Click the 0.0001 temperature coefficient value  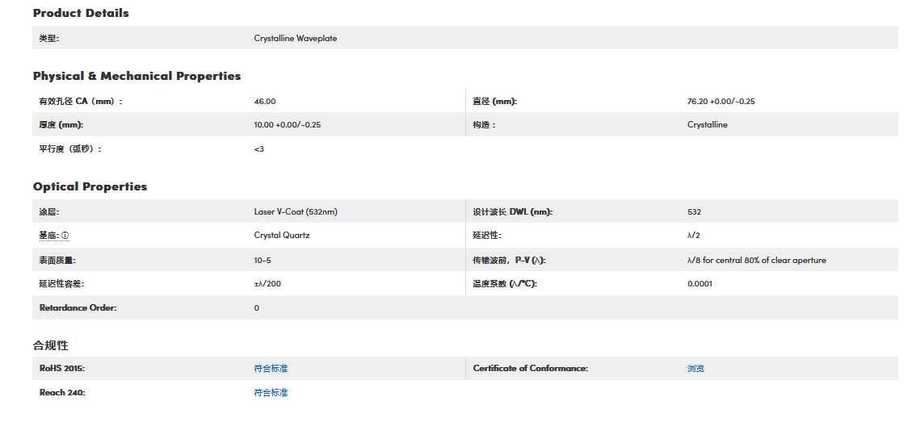point(700,284)
